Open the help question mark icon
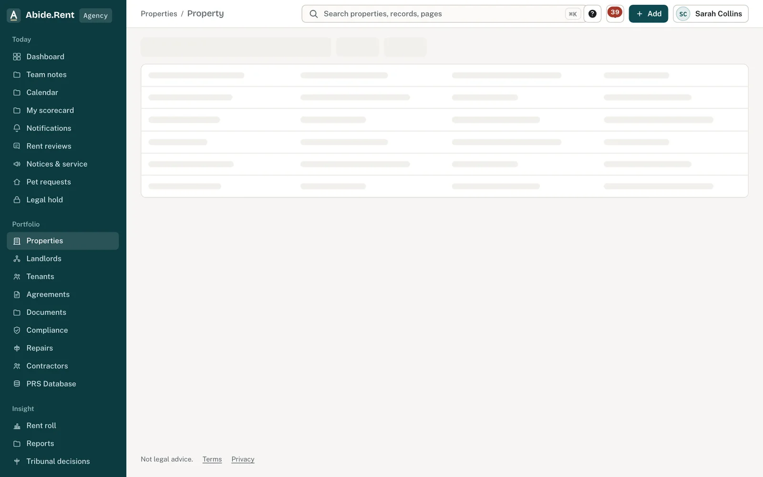Image resolution: width=763 pixels, height=477 pixels. tap(592, 14)
